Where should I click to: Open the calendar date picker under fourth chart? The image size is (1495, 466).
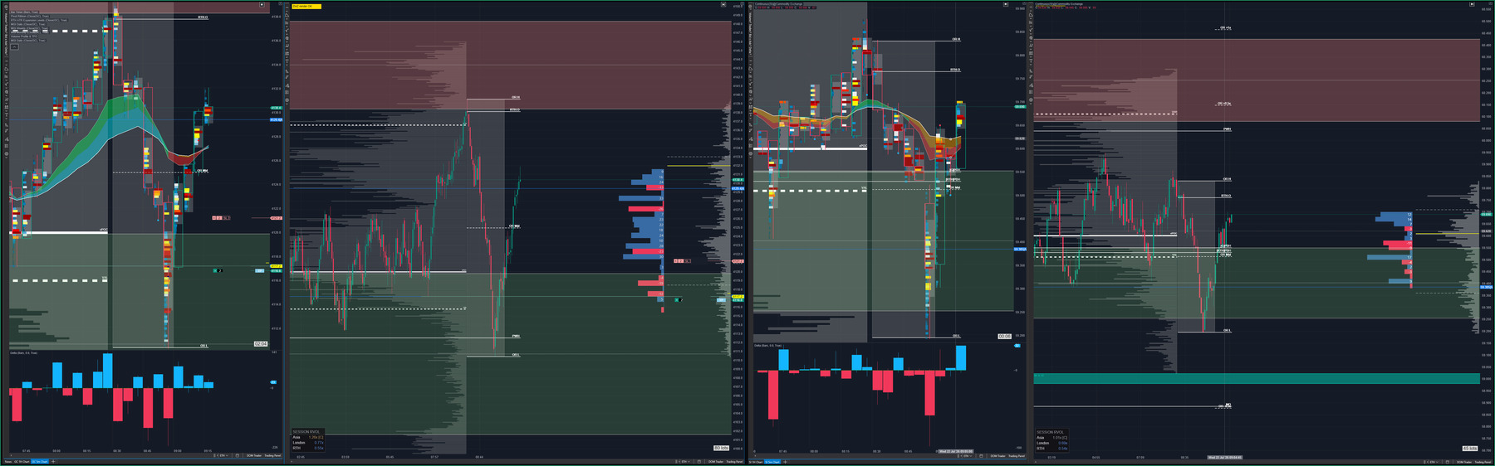[1448, 462]
